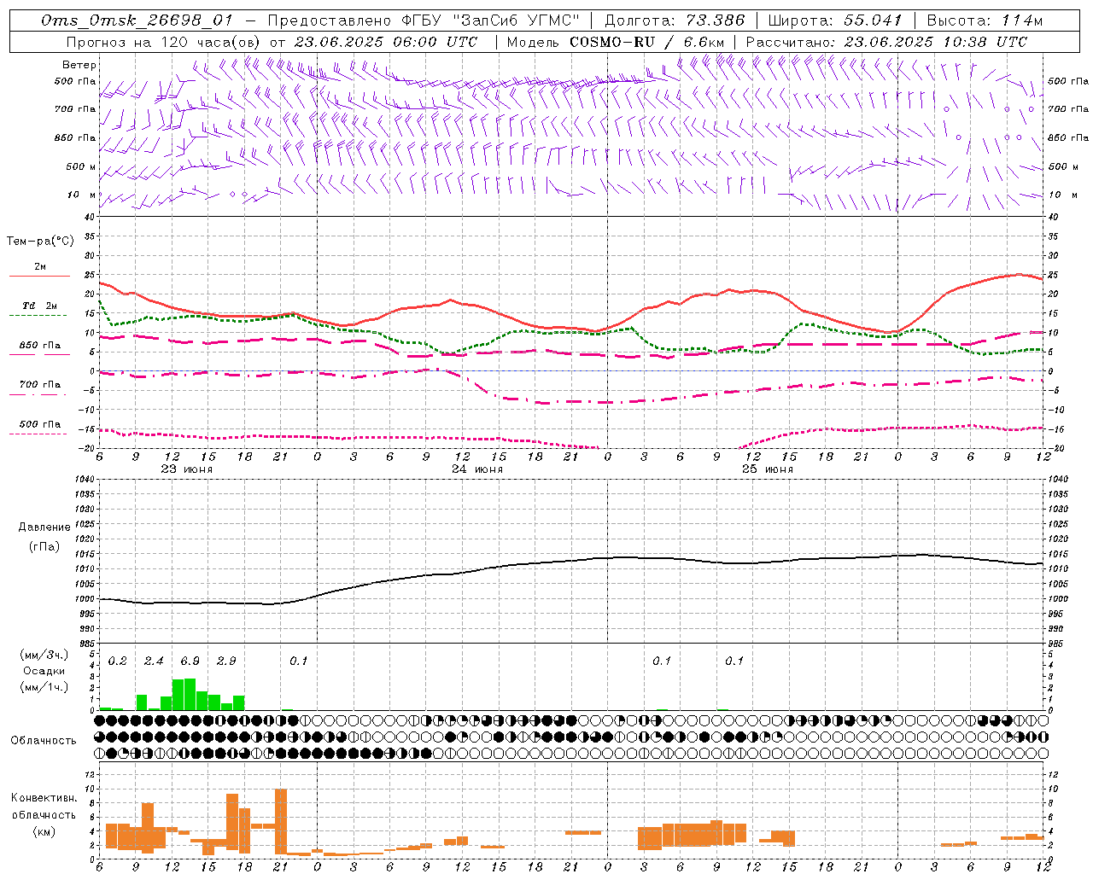Viewport: 1093px width, 874px height.
Task: Click the 2.9 precipitation amount
Action: coord(226,661)
